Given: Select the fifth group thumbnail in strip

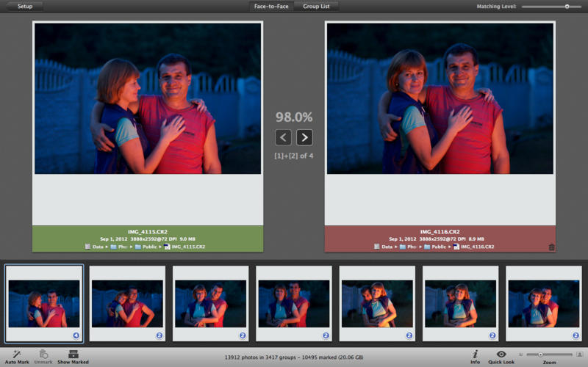Looking at the screenshot, I should (x=377, y=304).
